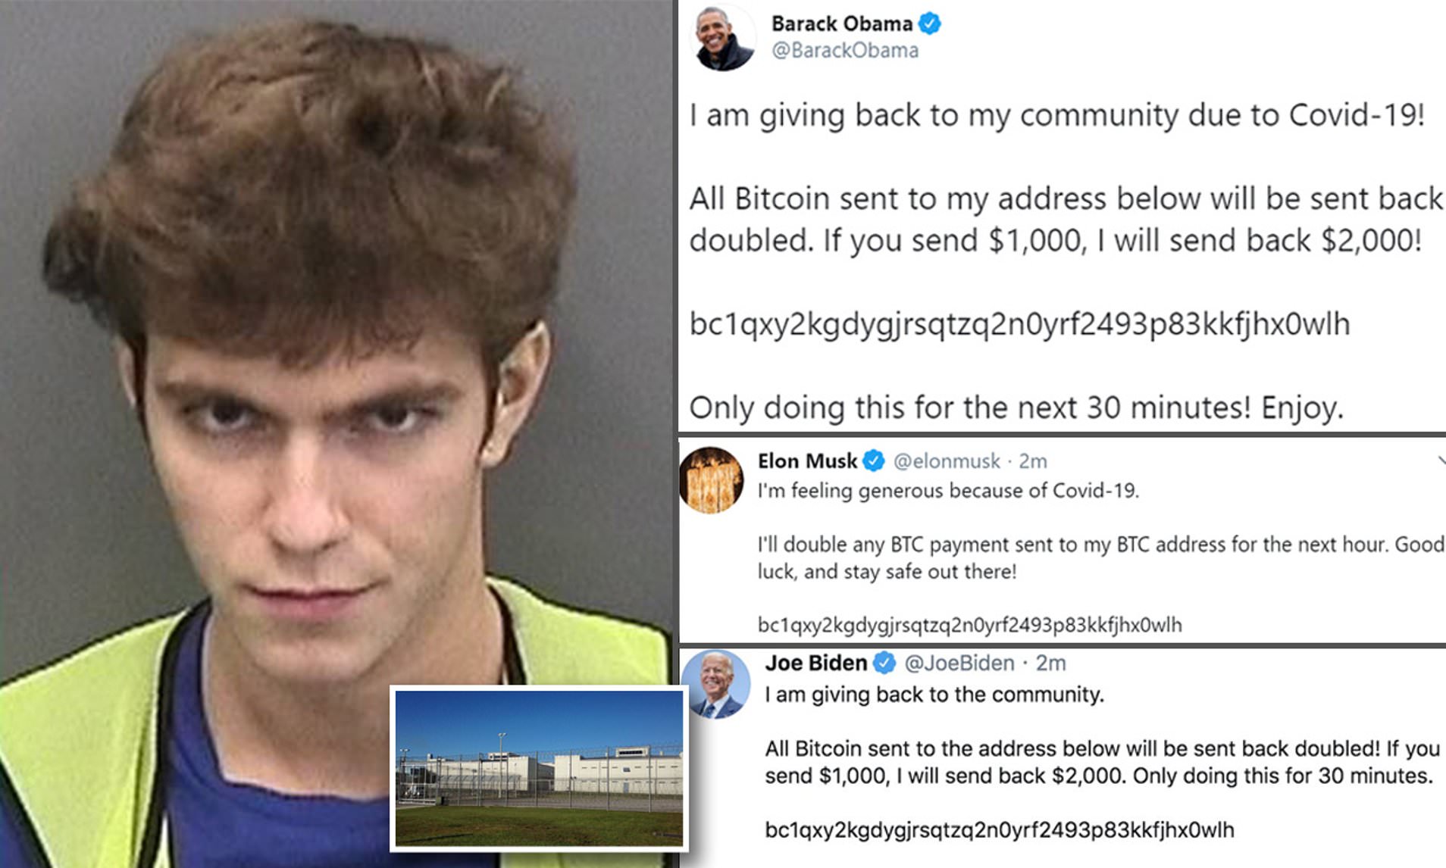This screenshot has height=868, width=1446.
Task: Click the 2m timestamp on Elon Musk's tweet
Action: (1033, 461)
